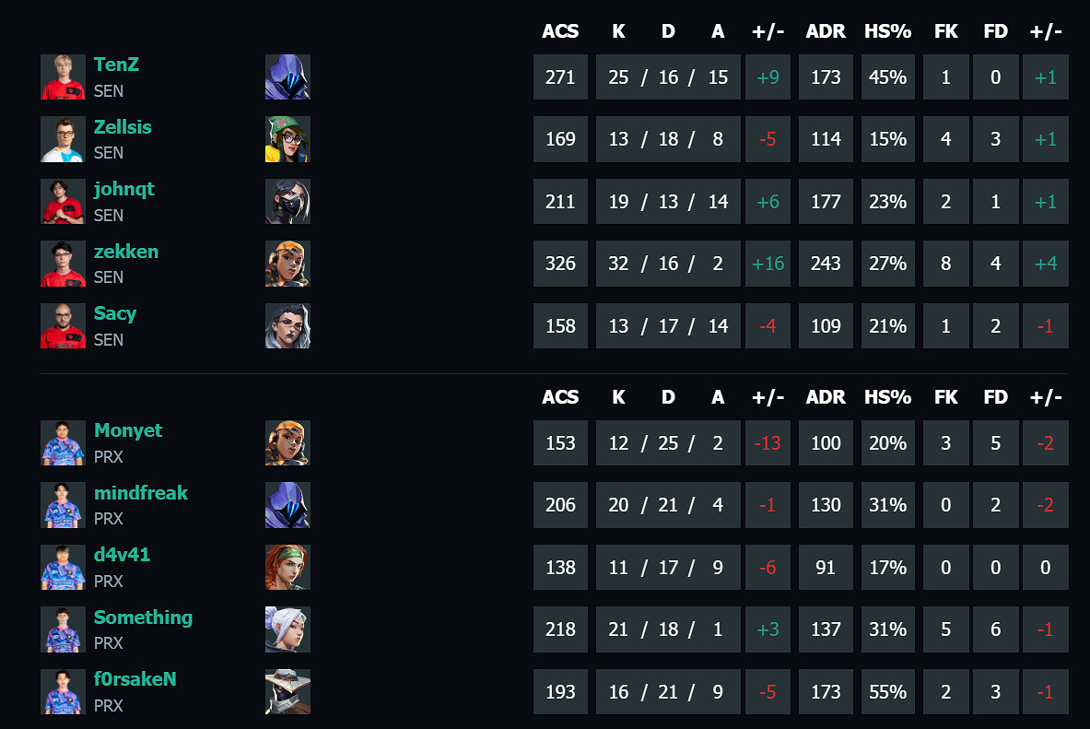This screenshot has height=729, width=1090.
Task: Open the Something player name link
Action: click(143, 617)
